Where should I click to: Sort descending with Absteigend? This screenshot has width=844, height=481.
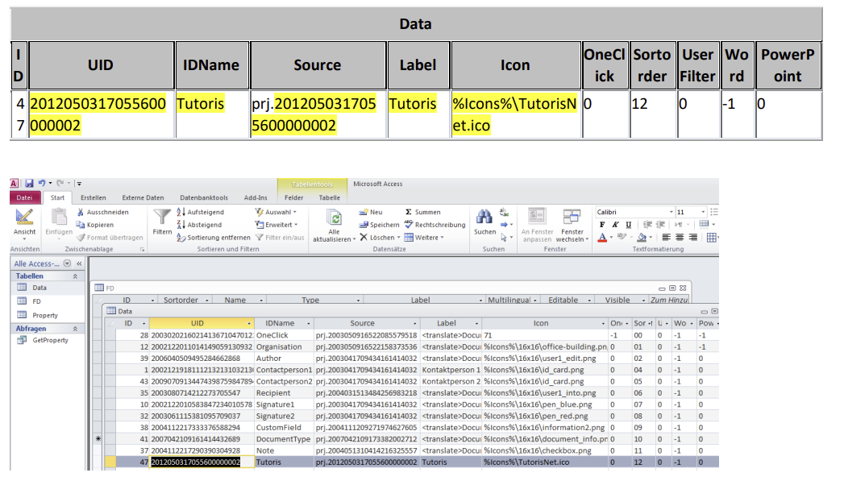[x=199, y=225]
